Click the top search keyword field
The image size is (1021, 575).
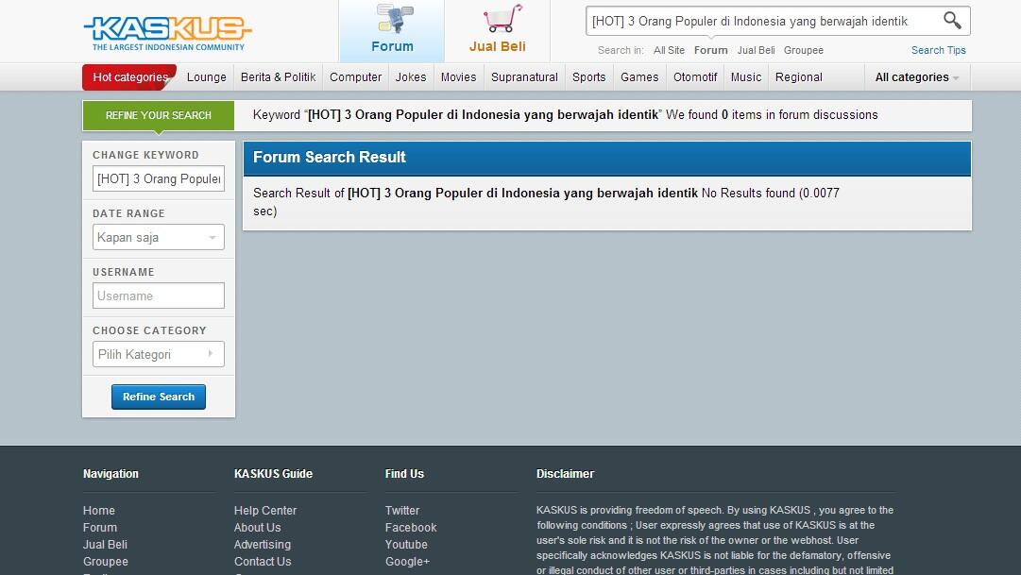point(763,21)
